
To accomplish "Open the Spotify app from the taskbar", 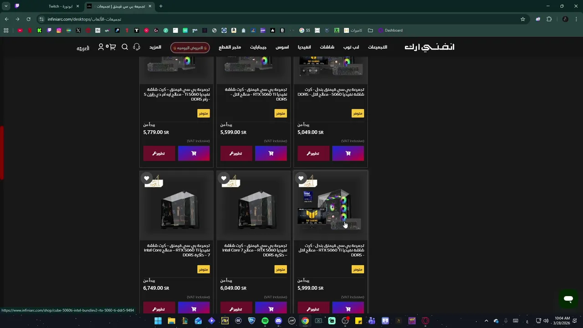I will point(265,321).
